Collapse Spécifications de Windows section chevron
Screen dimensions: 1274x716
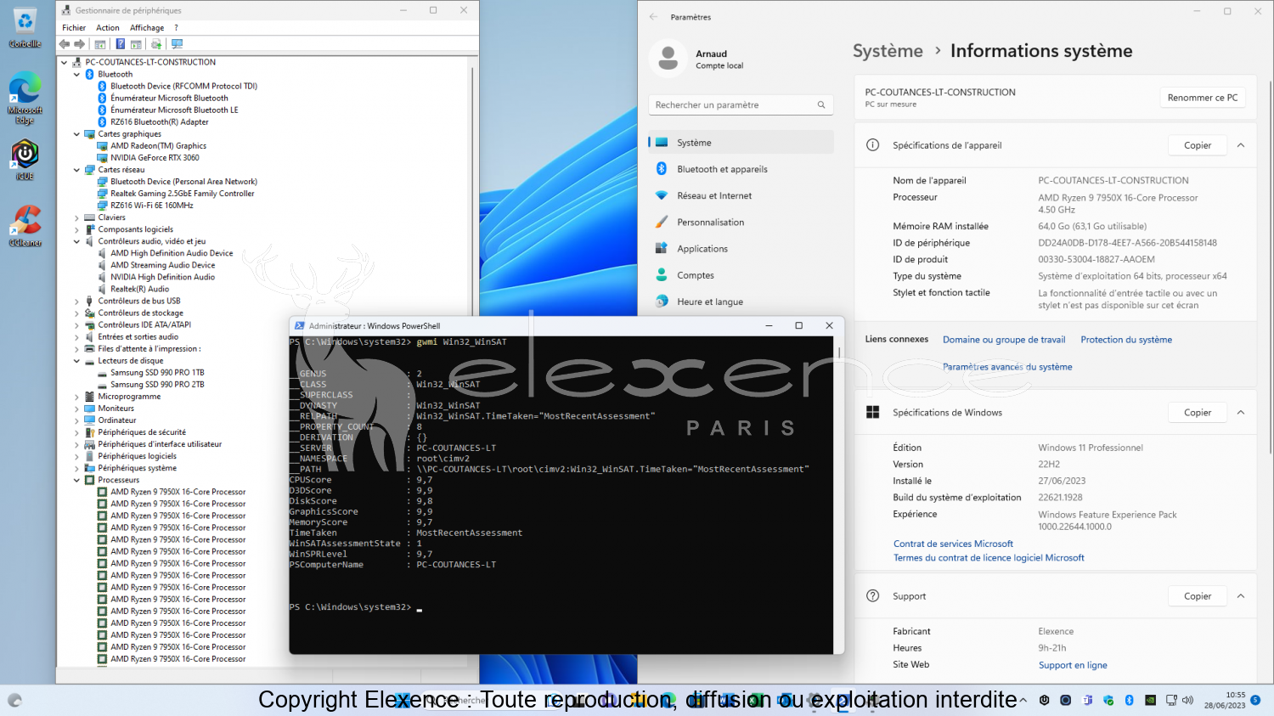pyautogui.click(x=1241, y=413)
